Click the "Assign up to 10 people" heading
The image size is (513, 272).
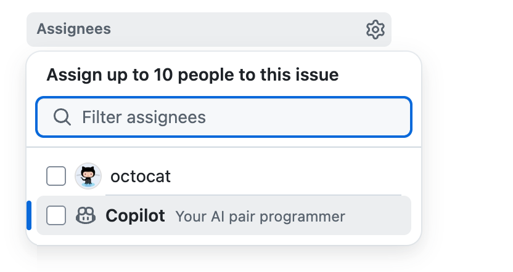(192, 75)
